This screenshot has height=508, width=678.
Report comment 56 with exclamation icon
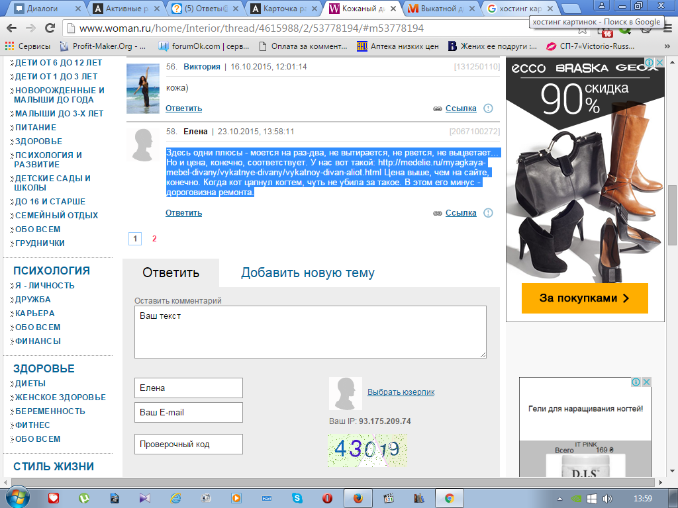pyautogui.click(x=488, y=108)
